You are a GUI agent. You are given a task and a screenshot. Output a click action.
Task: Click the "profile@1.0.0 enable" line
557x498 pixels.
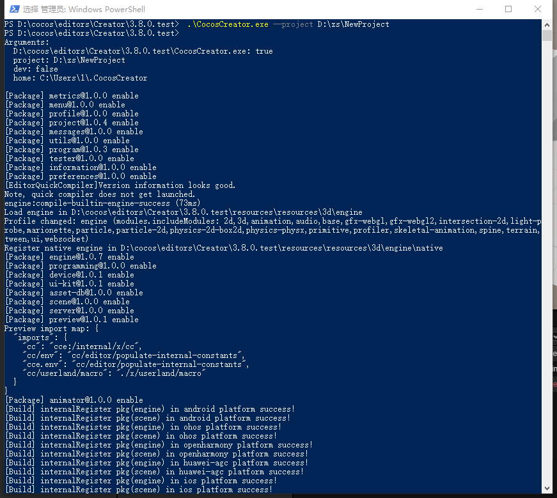point(72,114)
